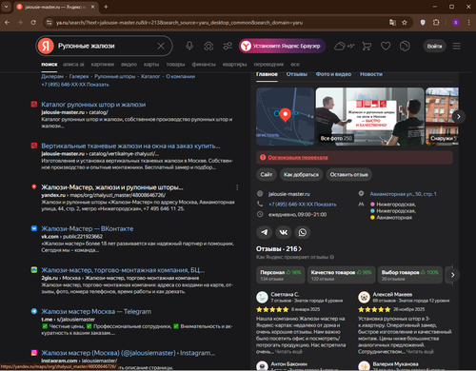
Task: Clear the search query with the X icon
Action: [x=161, y=46]
